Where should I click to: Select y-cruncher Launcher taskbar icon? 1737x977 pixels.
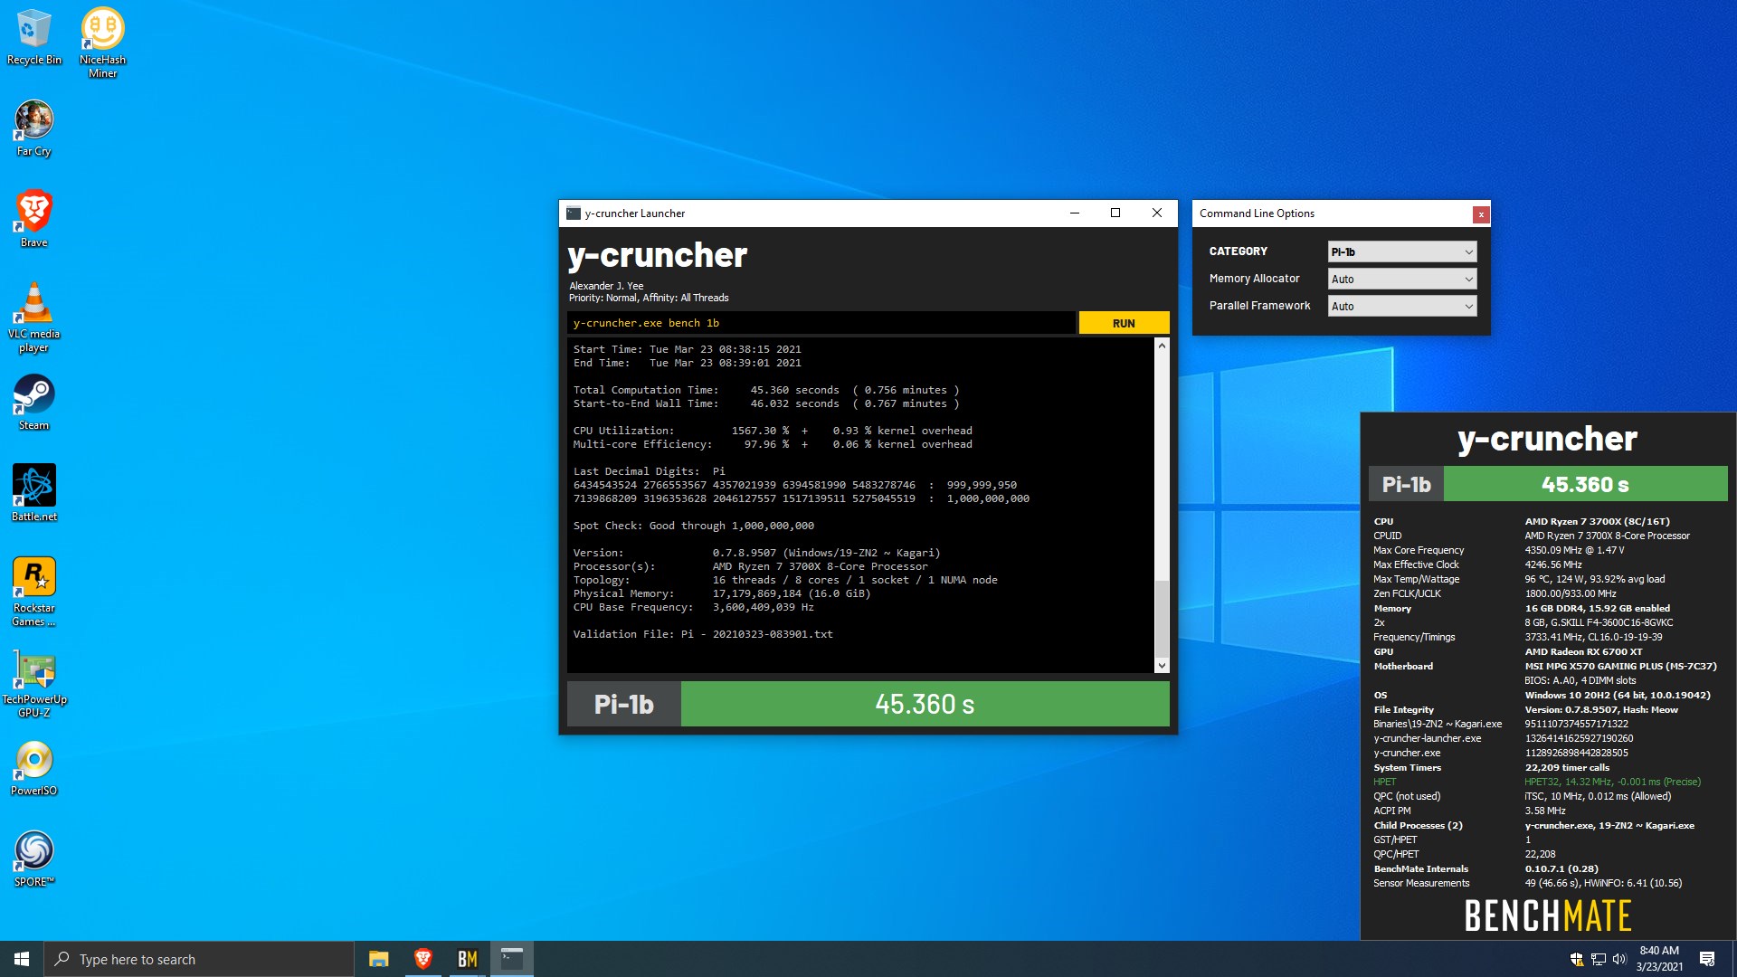pos(512,959)
